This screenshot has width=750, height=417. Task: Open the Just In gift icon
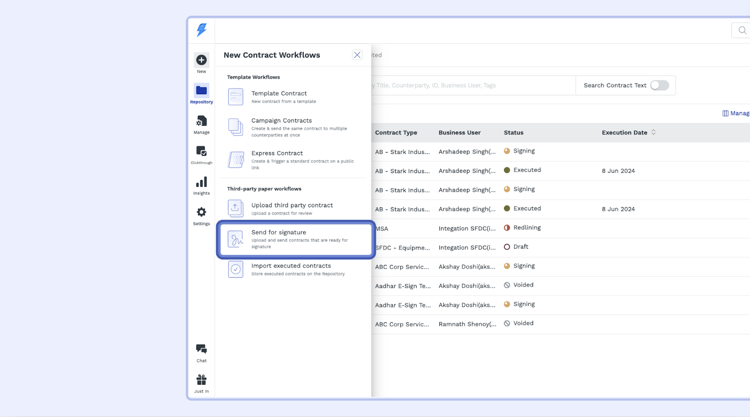point(201,380)
